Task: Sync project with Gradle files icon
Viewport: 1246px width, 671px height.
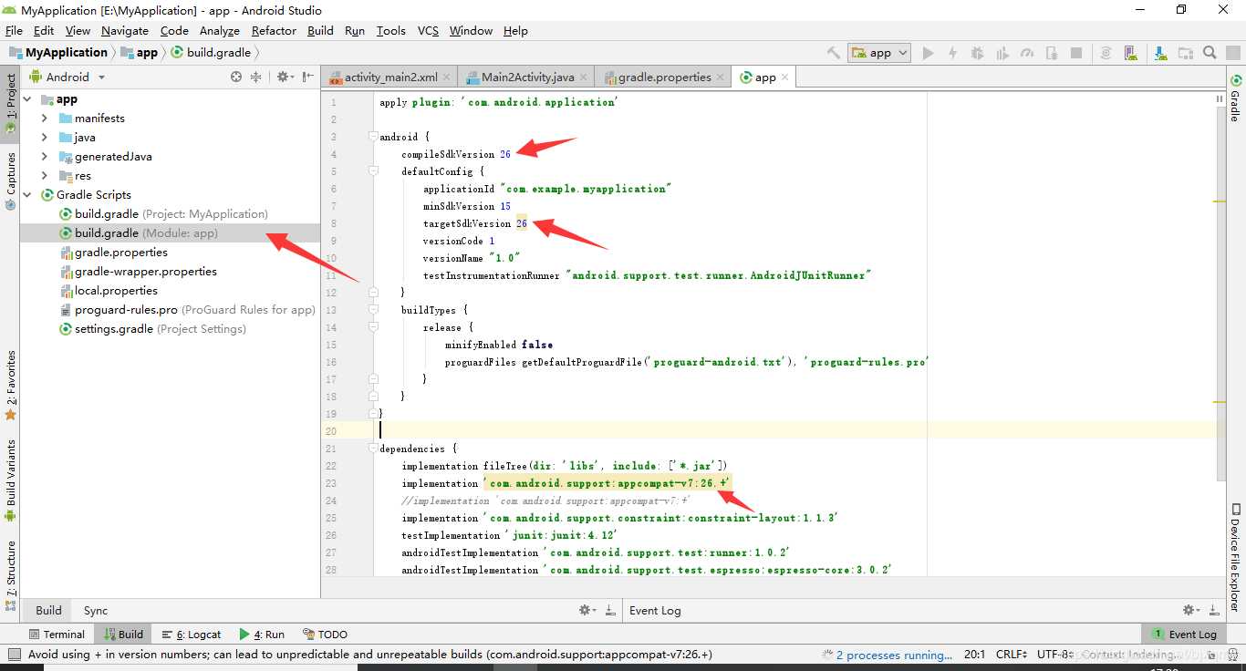Action: (x=1106, y=53)
